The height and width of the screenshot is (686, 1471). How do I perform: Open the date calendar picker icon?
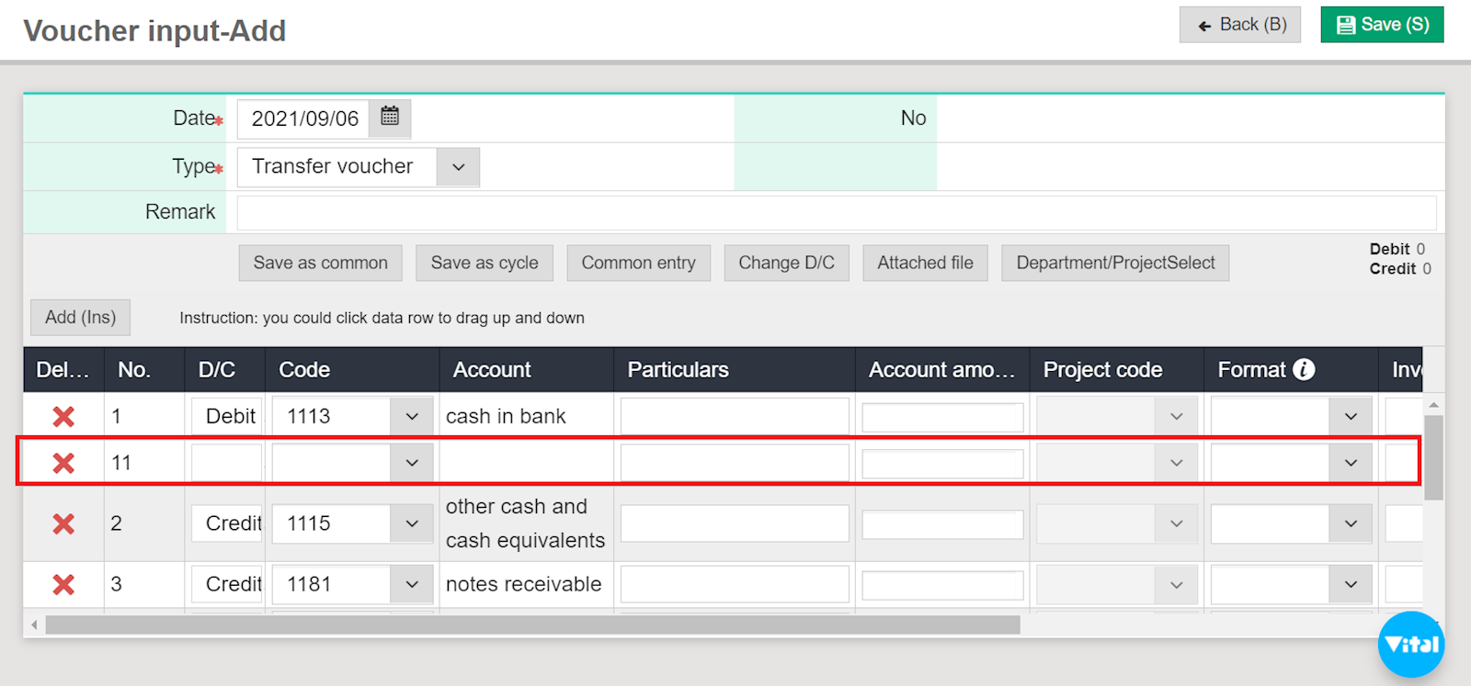click(390, 118)
